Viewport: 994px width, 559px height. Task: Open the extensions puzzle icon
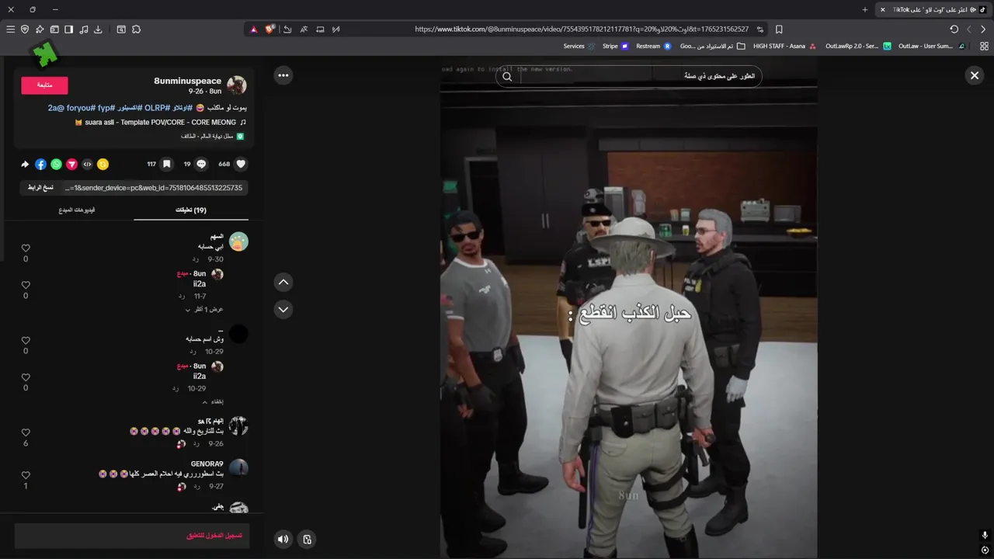click(x=137, y=30)
